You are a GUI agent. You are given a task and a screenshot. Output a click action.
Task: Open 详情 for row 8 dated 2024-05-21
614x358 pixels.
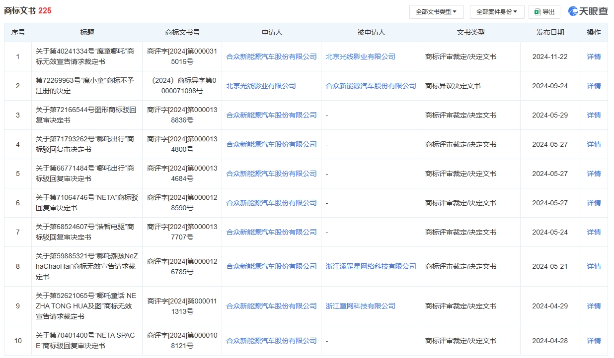[594, 266]
